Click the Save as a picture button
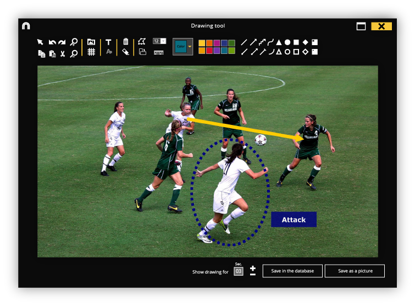The height and width of the screenshot is (306, 415). (x=355, y=271)
